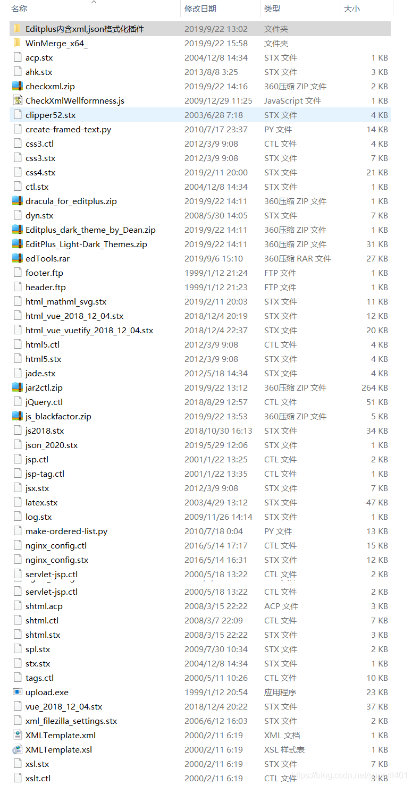Click the XMLTemplate.xml document icon
This screenshot has width=412, height=785.
(17, 735)
